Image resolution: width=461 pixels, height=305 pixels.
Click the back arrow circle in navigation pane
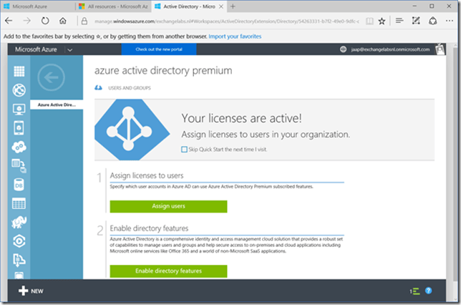(50, 77)
